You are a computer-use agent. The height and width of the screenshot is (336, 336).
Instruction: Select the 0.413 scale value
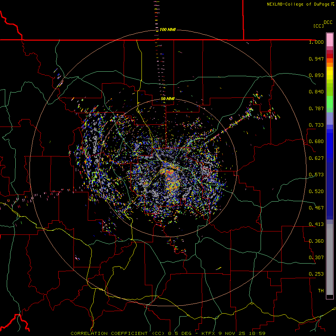316,224
